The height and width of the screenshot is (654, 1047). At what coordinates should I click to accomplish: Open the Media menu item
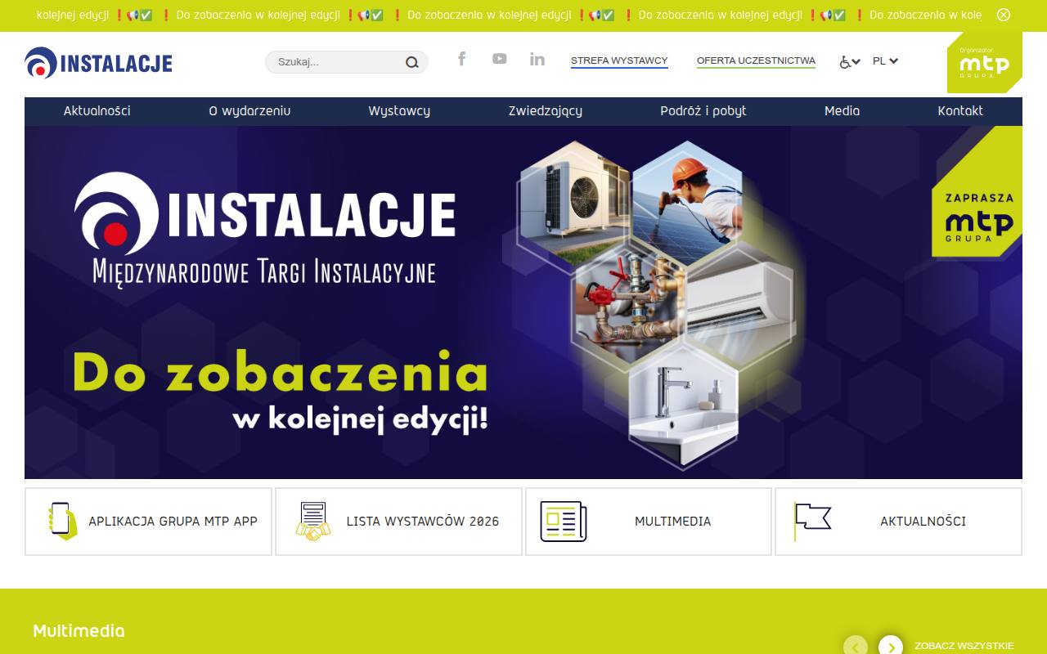[x=843, y=111]
